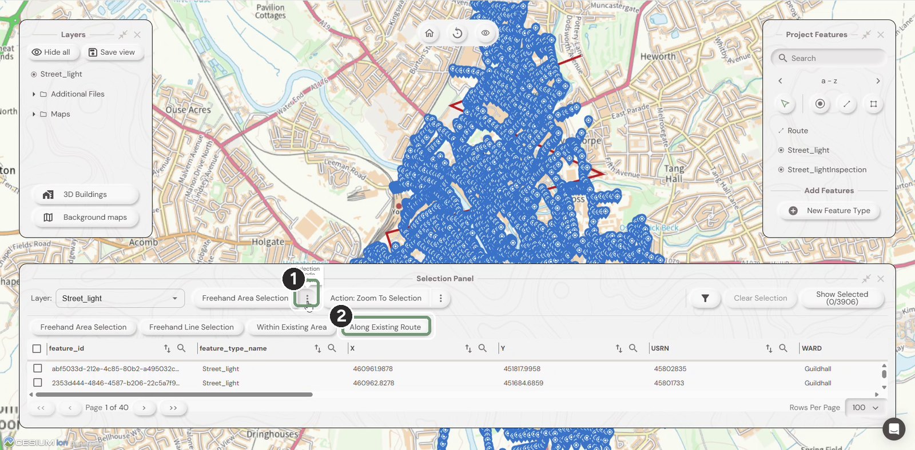Click the Save view button
Viewport: 915px width, 450px height.
coord(112,52)
